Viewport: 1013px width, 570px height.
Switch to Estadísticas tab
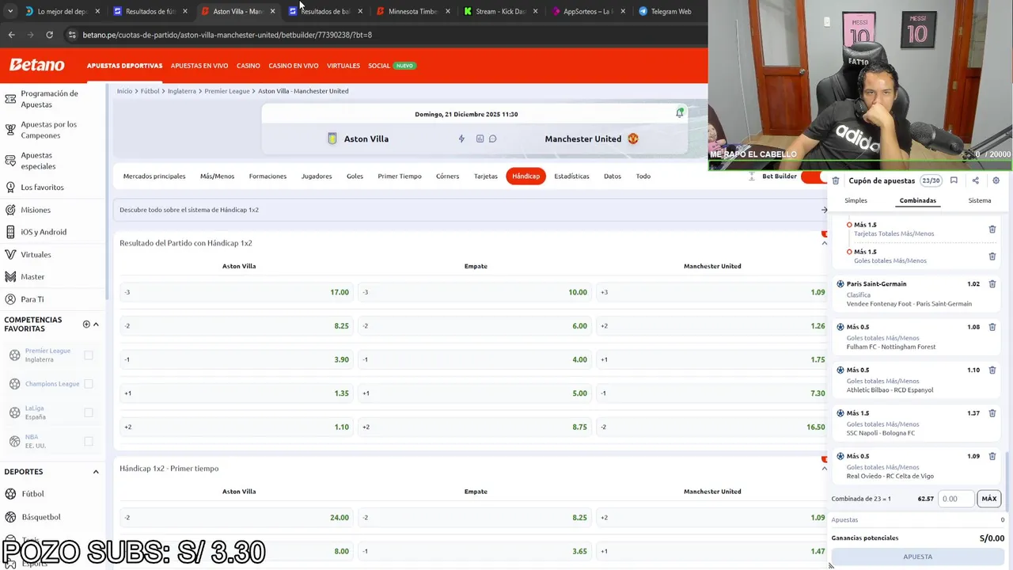click(x=571, y=177)
